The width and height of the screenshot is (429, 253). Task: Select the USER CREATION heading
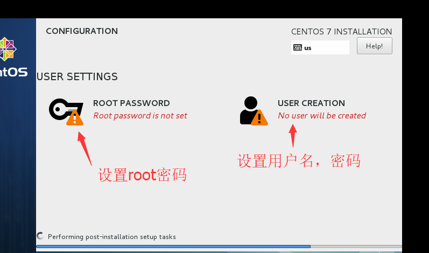click(311, 103)
